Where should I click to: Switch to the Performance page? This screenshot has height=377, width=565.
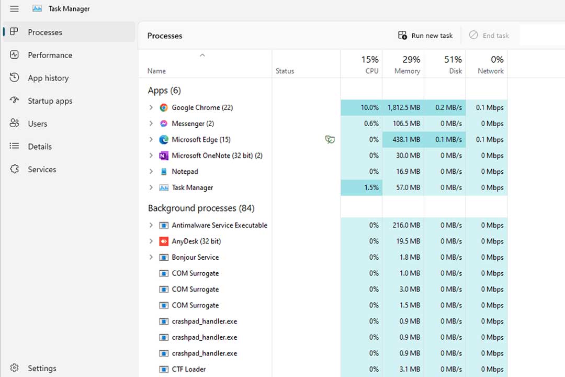tap(69, 55)
